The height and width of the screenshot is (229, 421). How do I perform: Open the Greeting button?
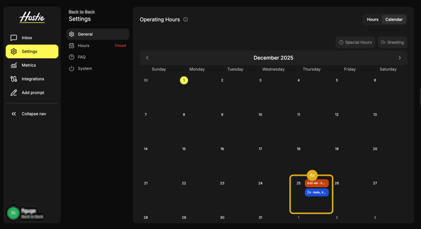[392, 43]
